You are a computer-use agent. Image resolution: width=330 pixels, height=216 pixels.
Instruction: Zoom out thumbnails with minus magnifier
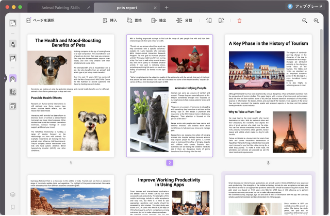click(x=304, y=21)
